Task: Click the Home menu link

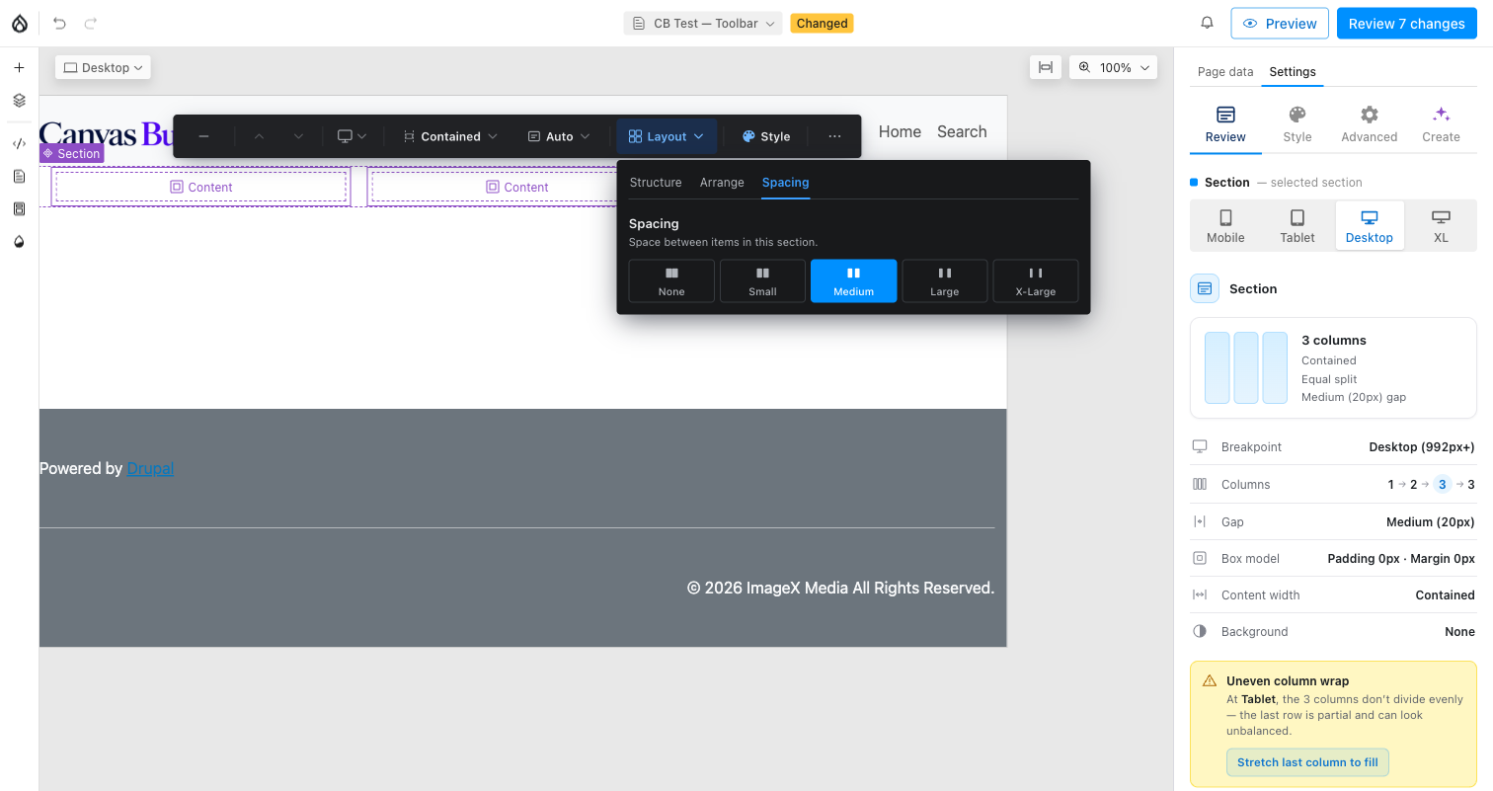Action: 900,131
